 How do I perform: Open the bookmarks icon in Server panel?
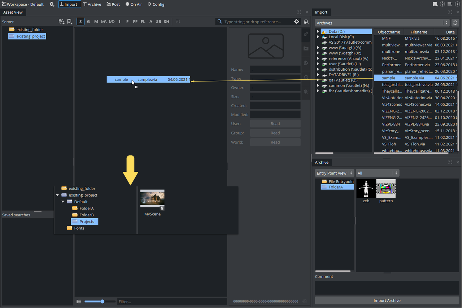click(69, 22)
